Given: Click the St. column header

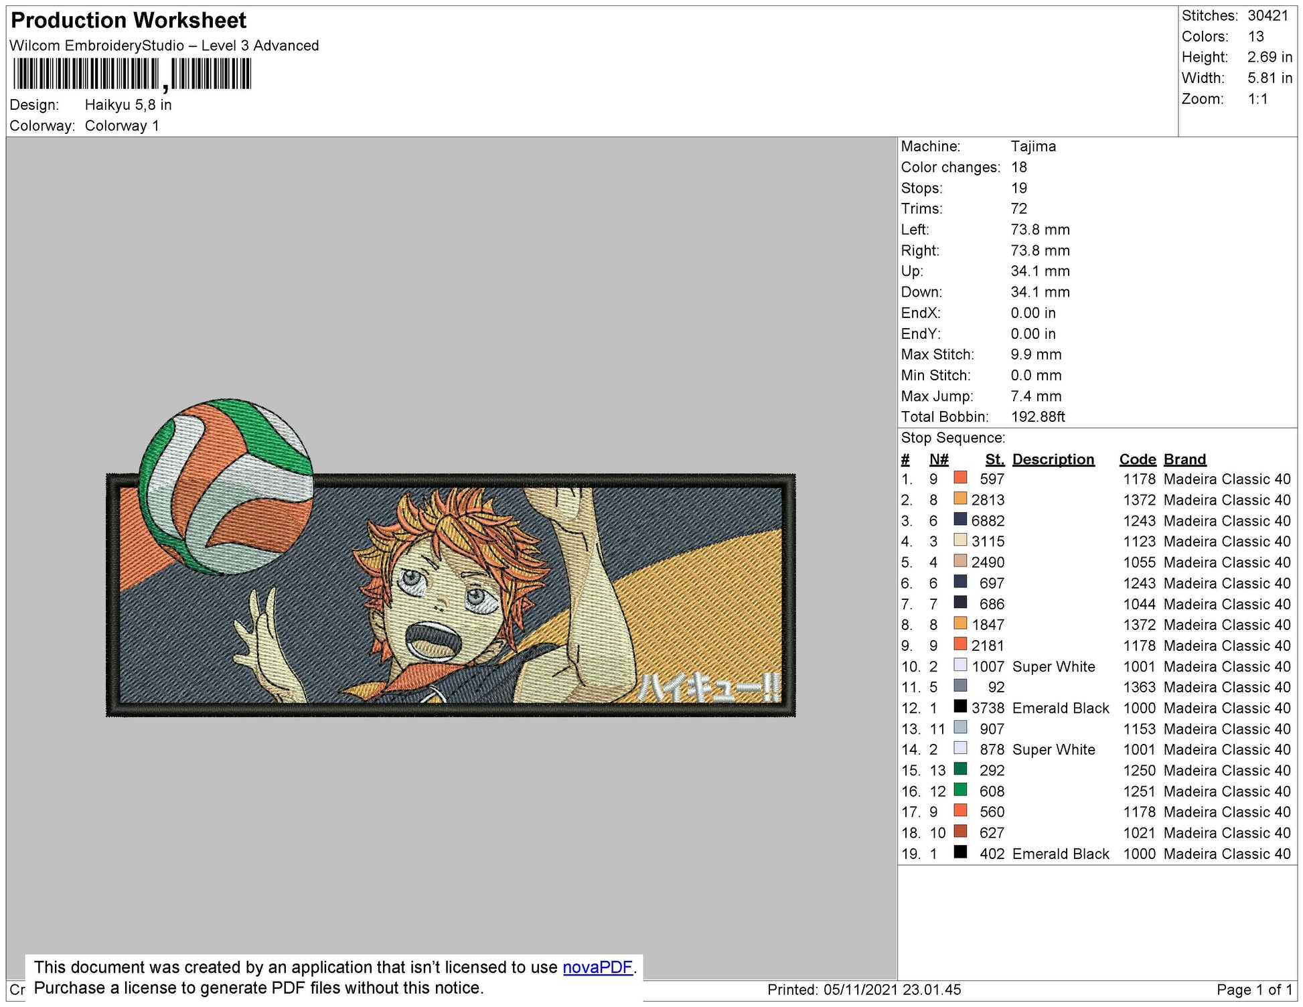Looking at the screenshot, I should point(995,459).
